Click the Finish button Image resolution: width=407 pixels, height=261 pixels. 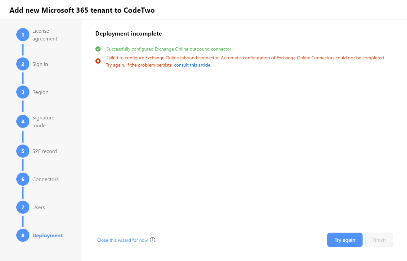pos(379,240)
